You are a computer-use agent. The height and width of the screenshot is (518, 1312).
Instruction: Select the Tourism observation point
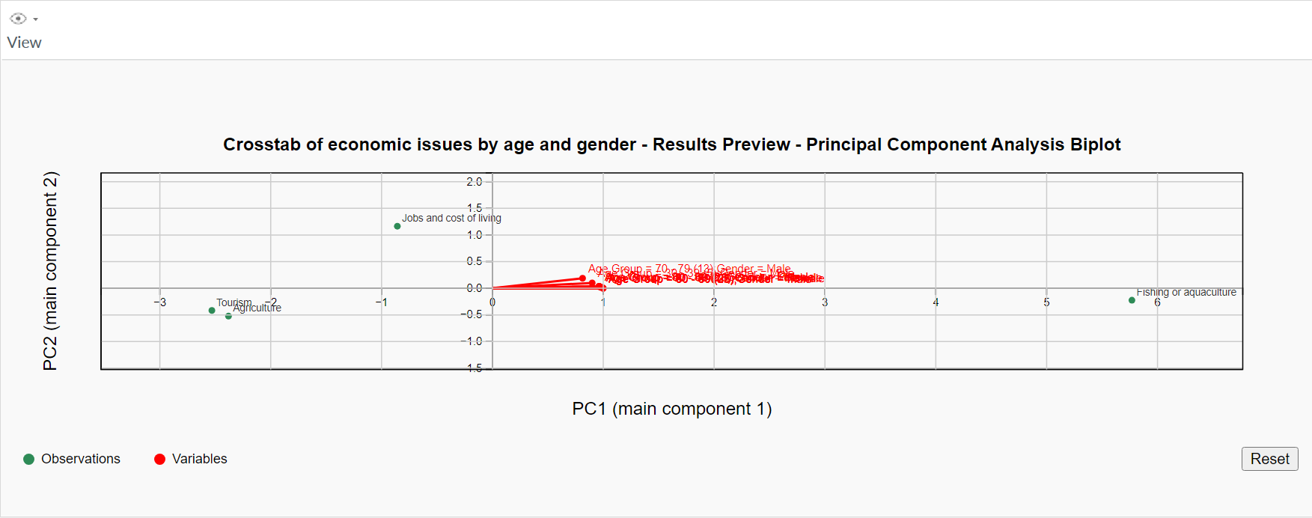coord(212,311)
